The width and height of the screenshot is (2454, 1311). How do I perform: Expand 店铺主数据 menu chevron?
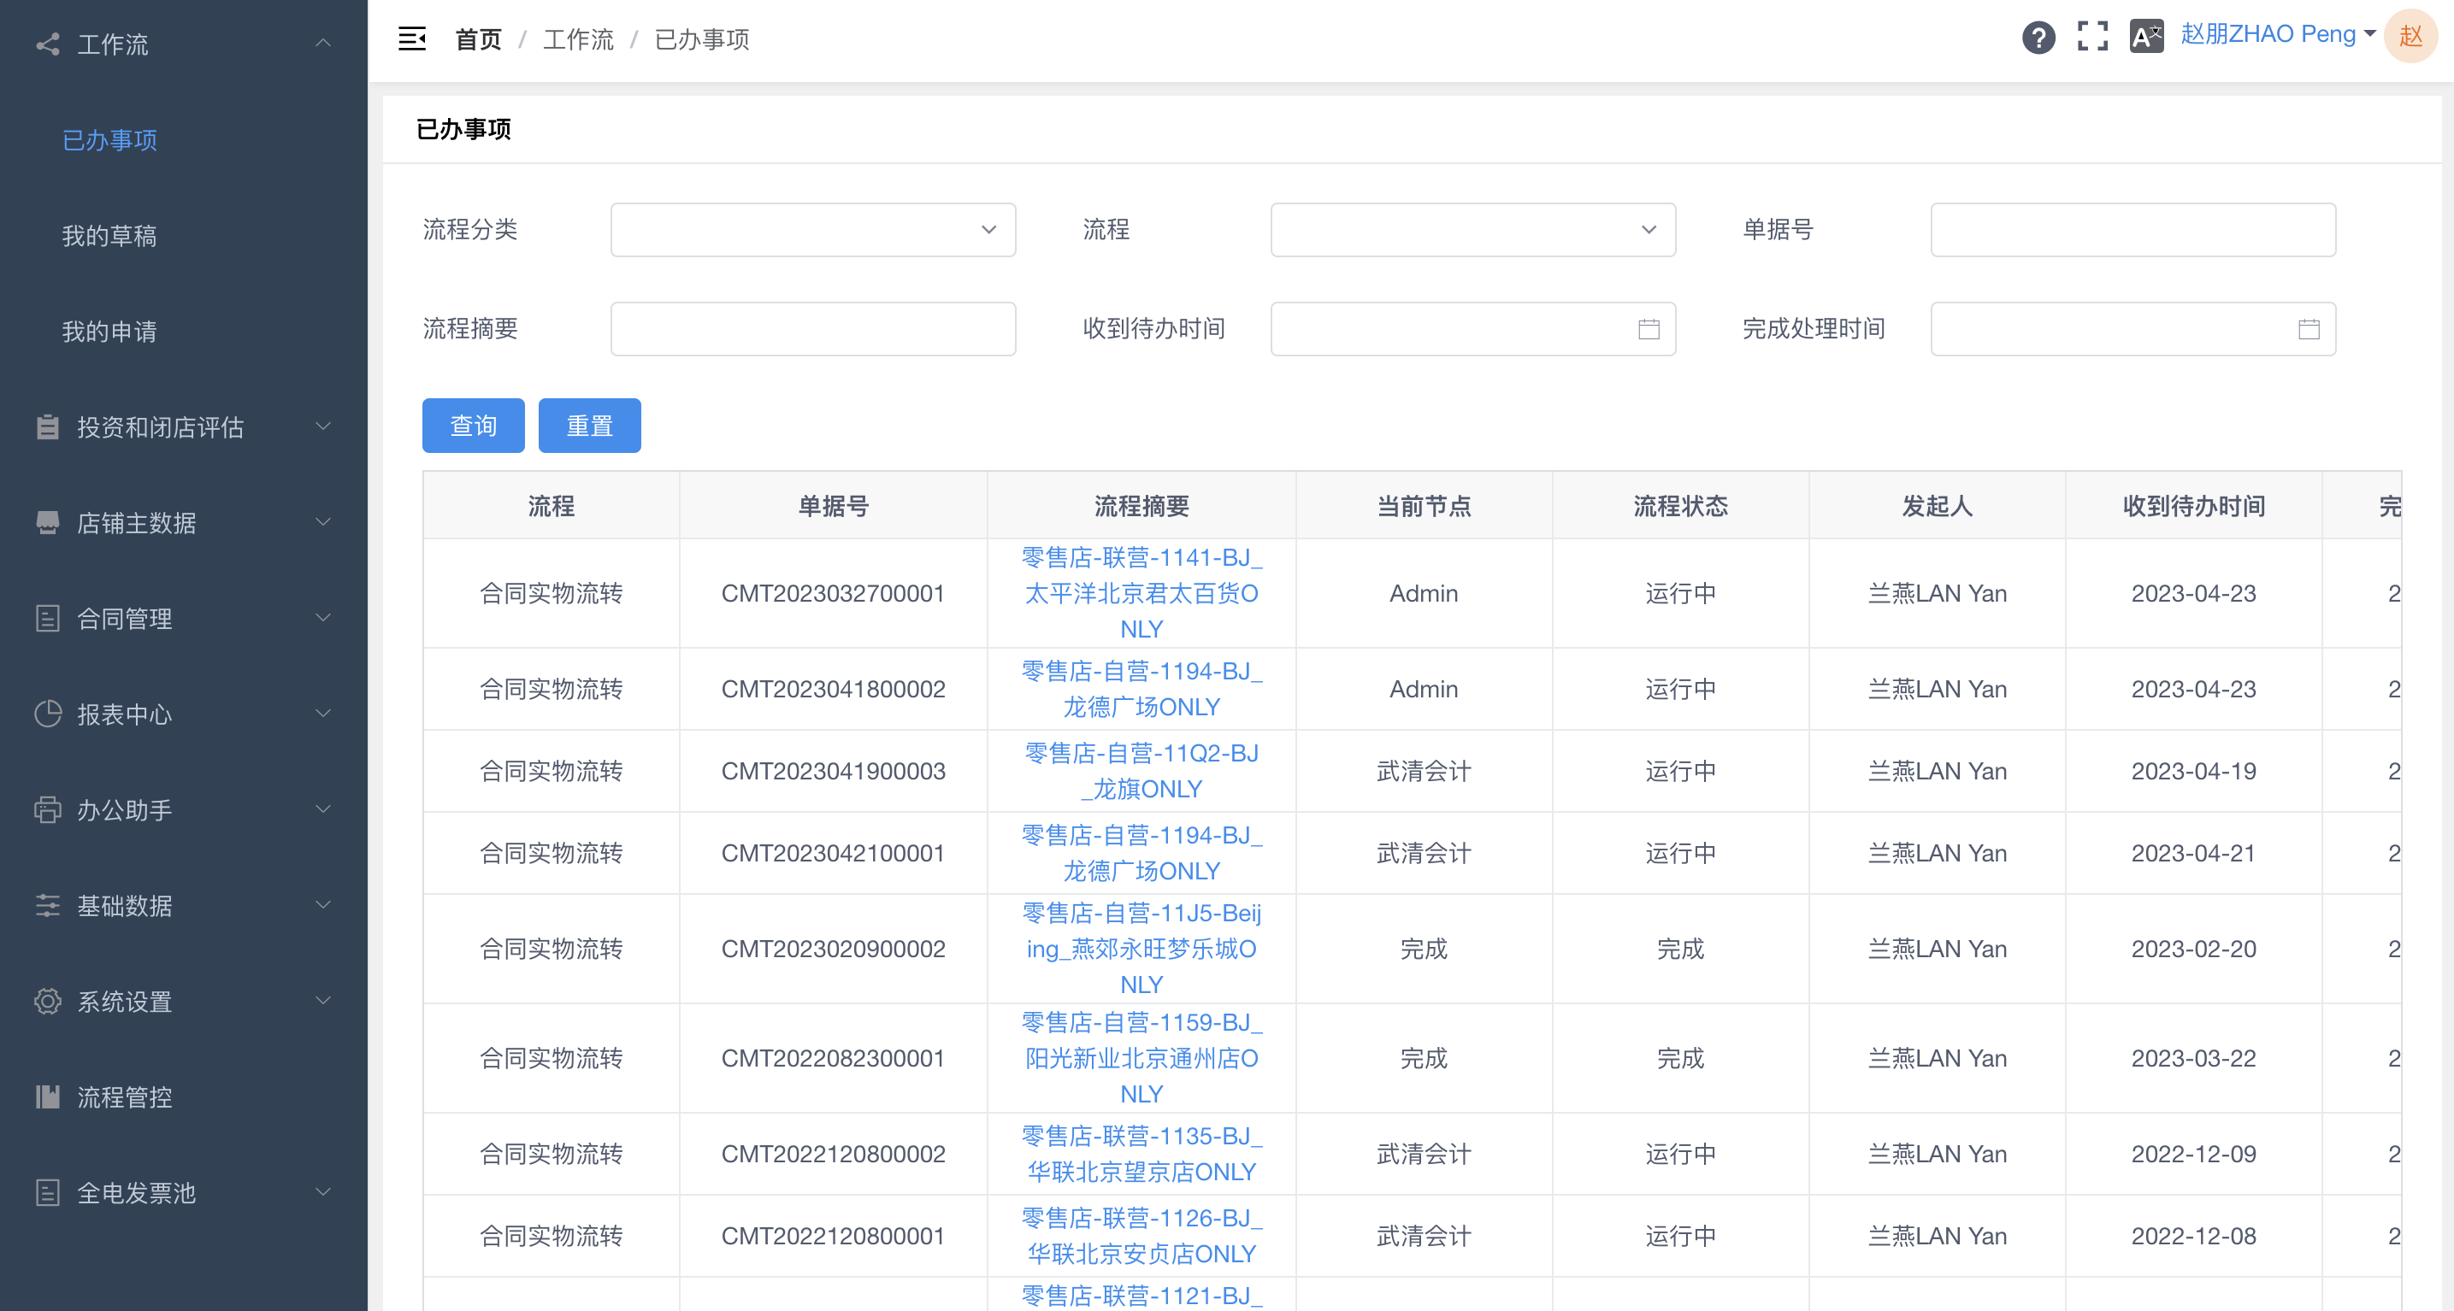pyautogui.click(x=323, y=523)
